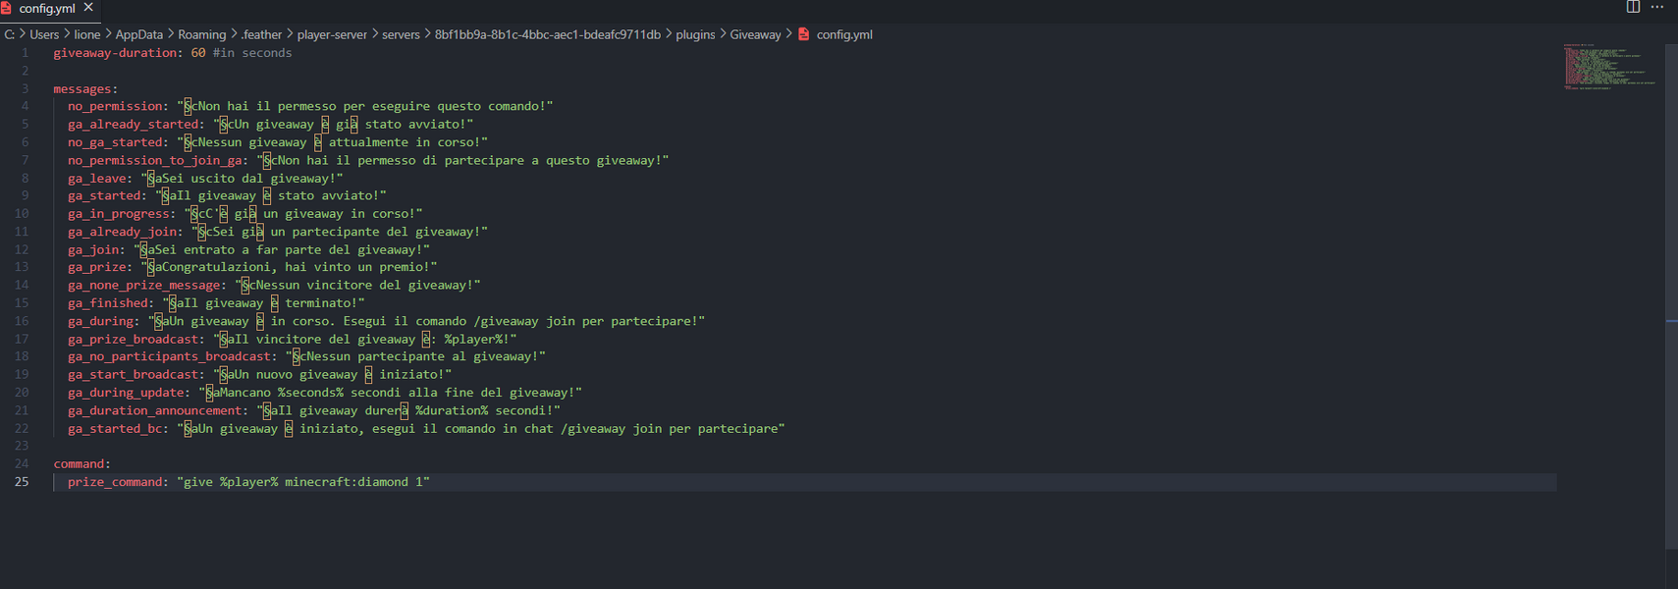Image resolution: width=1678 pixels, height=589 pixels.
Task: Click the no_ga_started key
Action: (115, 142)
